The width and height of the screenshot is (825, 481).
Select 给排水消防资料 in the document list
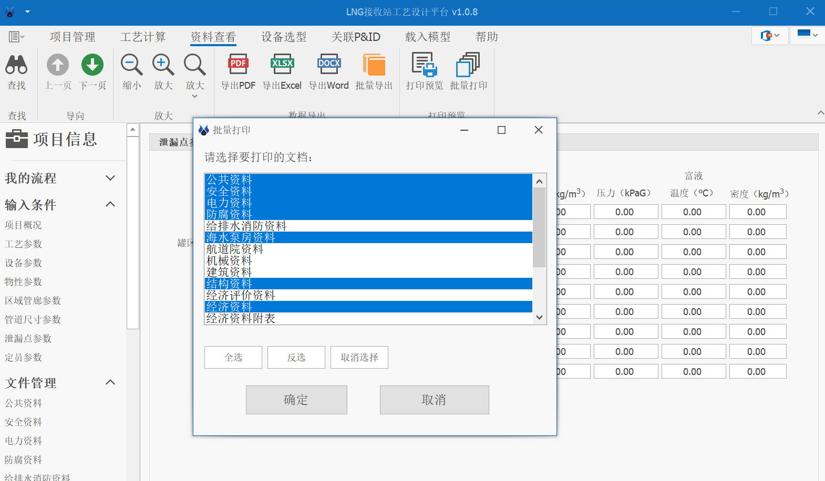pyautogui.click(x=368, y=226)
